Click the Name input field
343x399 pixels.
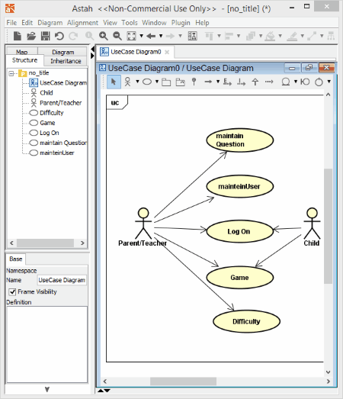click(x=62, y=280)
